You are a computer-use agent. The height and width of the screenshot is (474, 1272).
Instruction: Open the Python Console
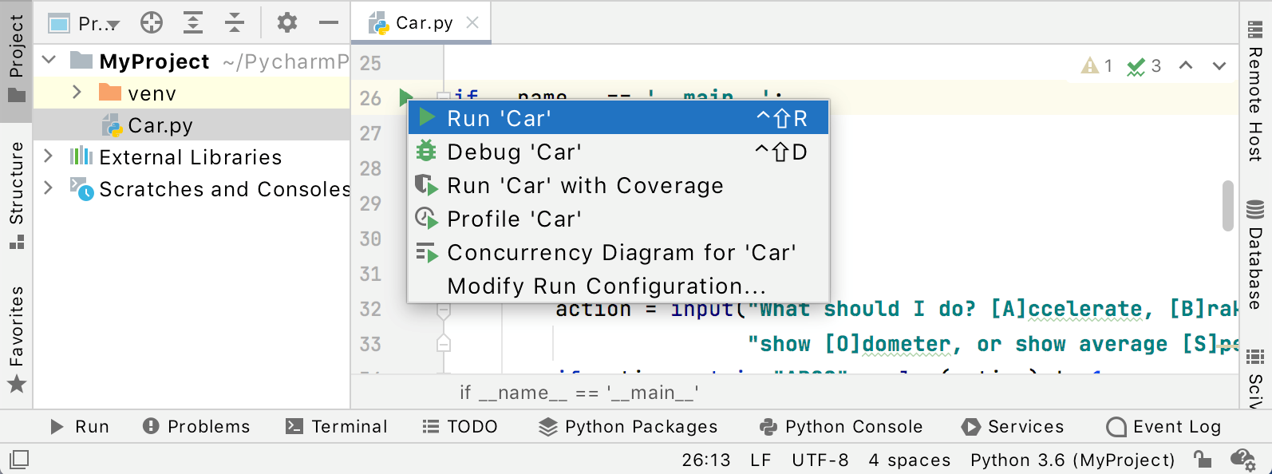pos(841,427)
